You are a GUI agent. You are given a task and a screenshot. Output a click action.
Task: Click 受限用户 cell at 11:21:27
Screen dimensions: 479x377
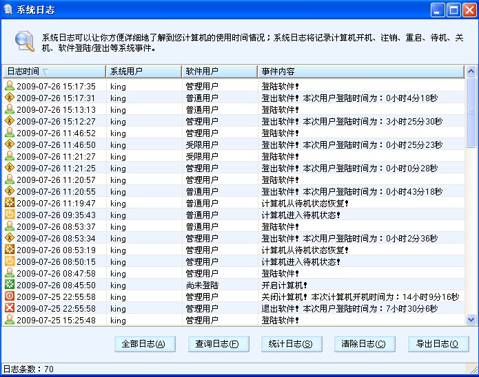[x=202, y=156]
